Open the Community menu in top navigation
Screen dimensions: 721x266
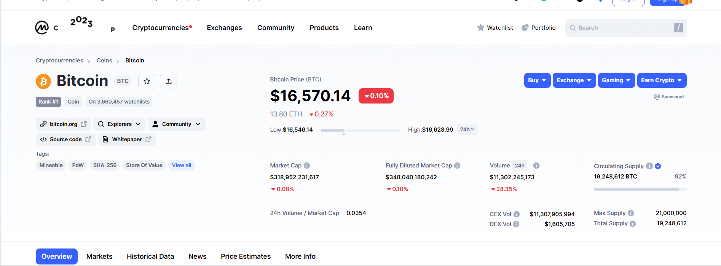click(276, 28)
